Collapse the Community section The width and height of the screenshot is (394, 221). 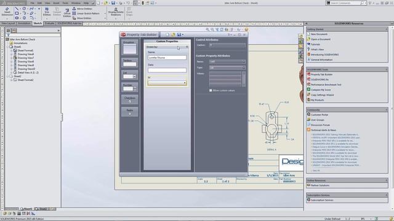(x=386, y=110)
